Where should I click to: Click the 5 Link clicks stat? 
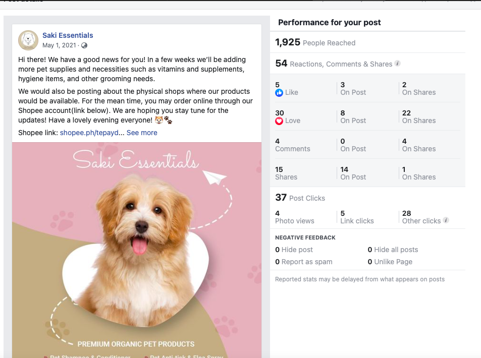[357, 217]
